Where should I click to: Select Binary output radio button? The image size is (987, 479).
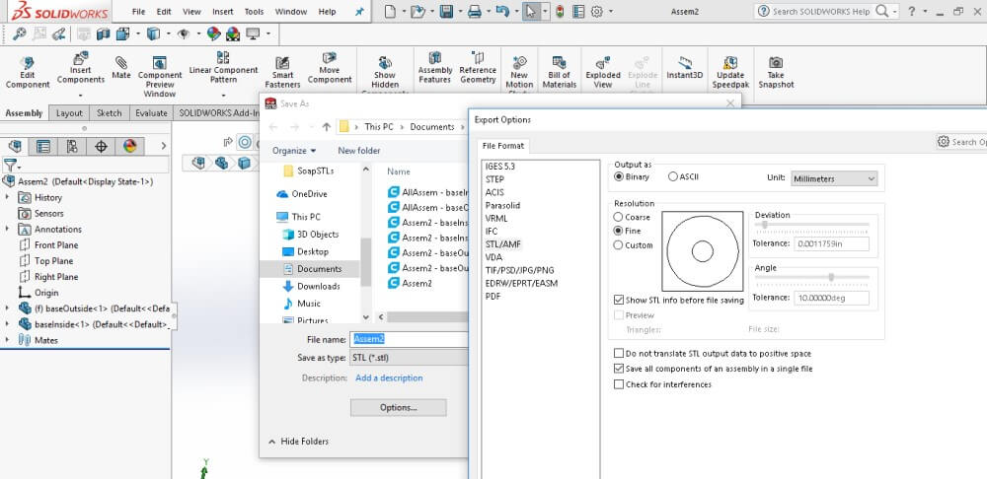point(619,177)
